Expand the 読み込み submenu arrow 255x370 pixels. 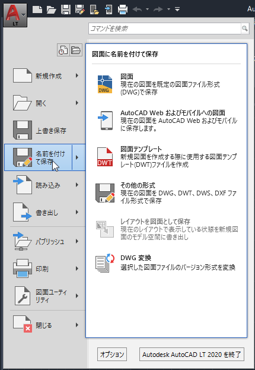point(77,185)
